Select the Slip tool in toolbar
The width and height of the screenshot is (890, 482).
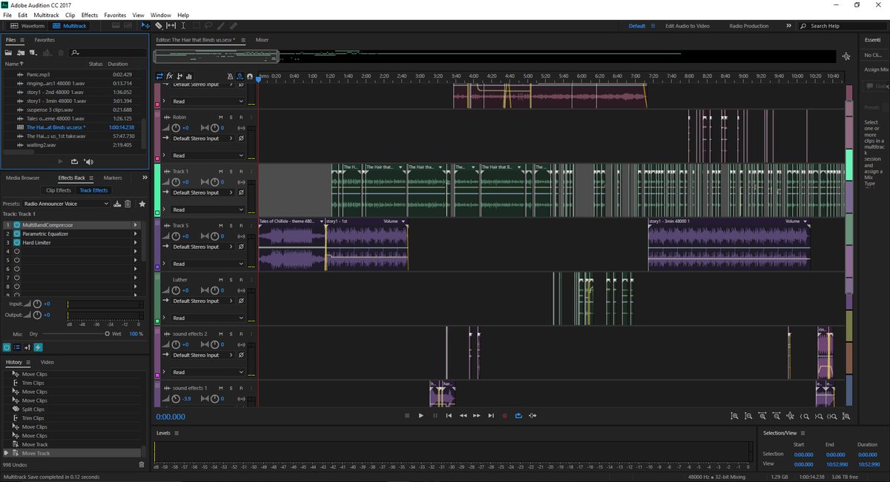point(171,25)
